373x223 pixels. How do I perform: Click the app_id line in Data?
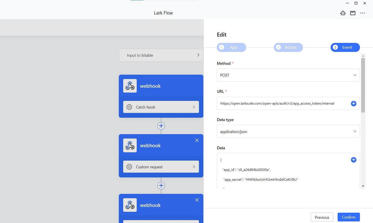[246, 170]
